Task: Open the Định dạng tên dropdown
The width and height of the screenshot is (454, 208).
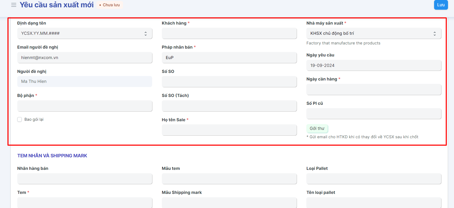Action: click(x=85, y=33)
